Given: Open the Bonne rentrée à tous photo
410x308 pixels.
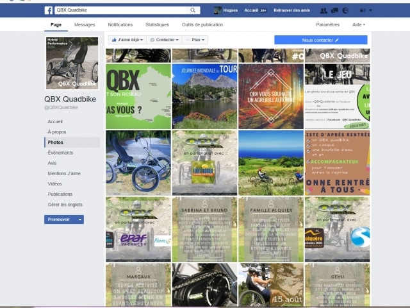Looking at the screenshot, I should pyautogui.click(x=338, y=163).
